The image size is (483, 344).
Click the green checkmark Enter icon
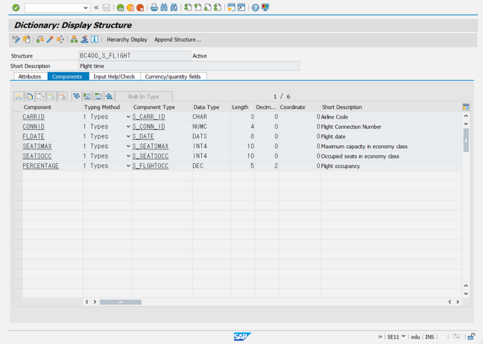[16, 7]
